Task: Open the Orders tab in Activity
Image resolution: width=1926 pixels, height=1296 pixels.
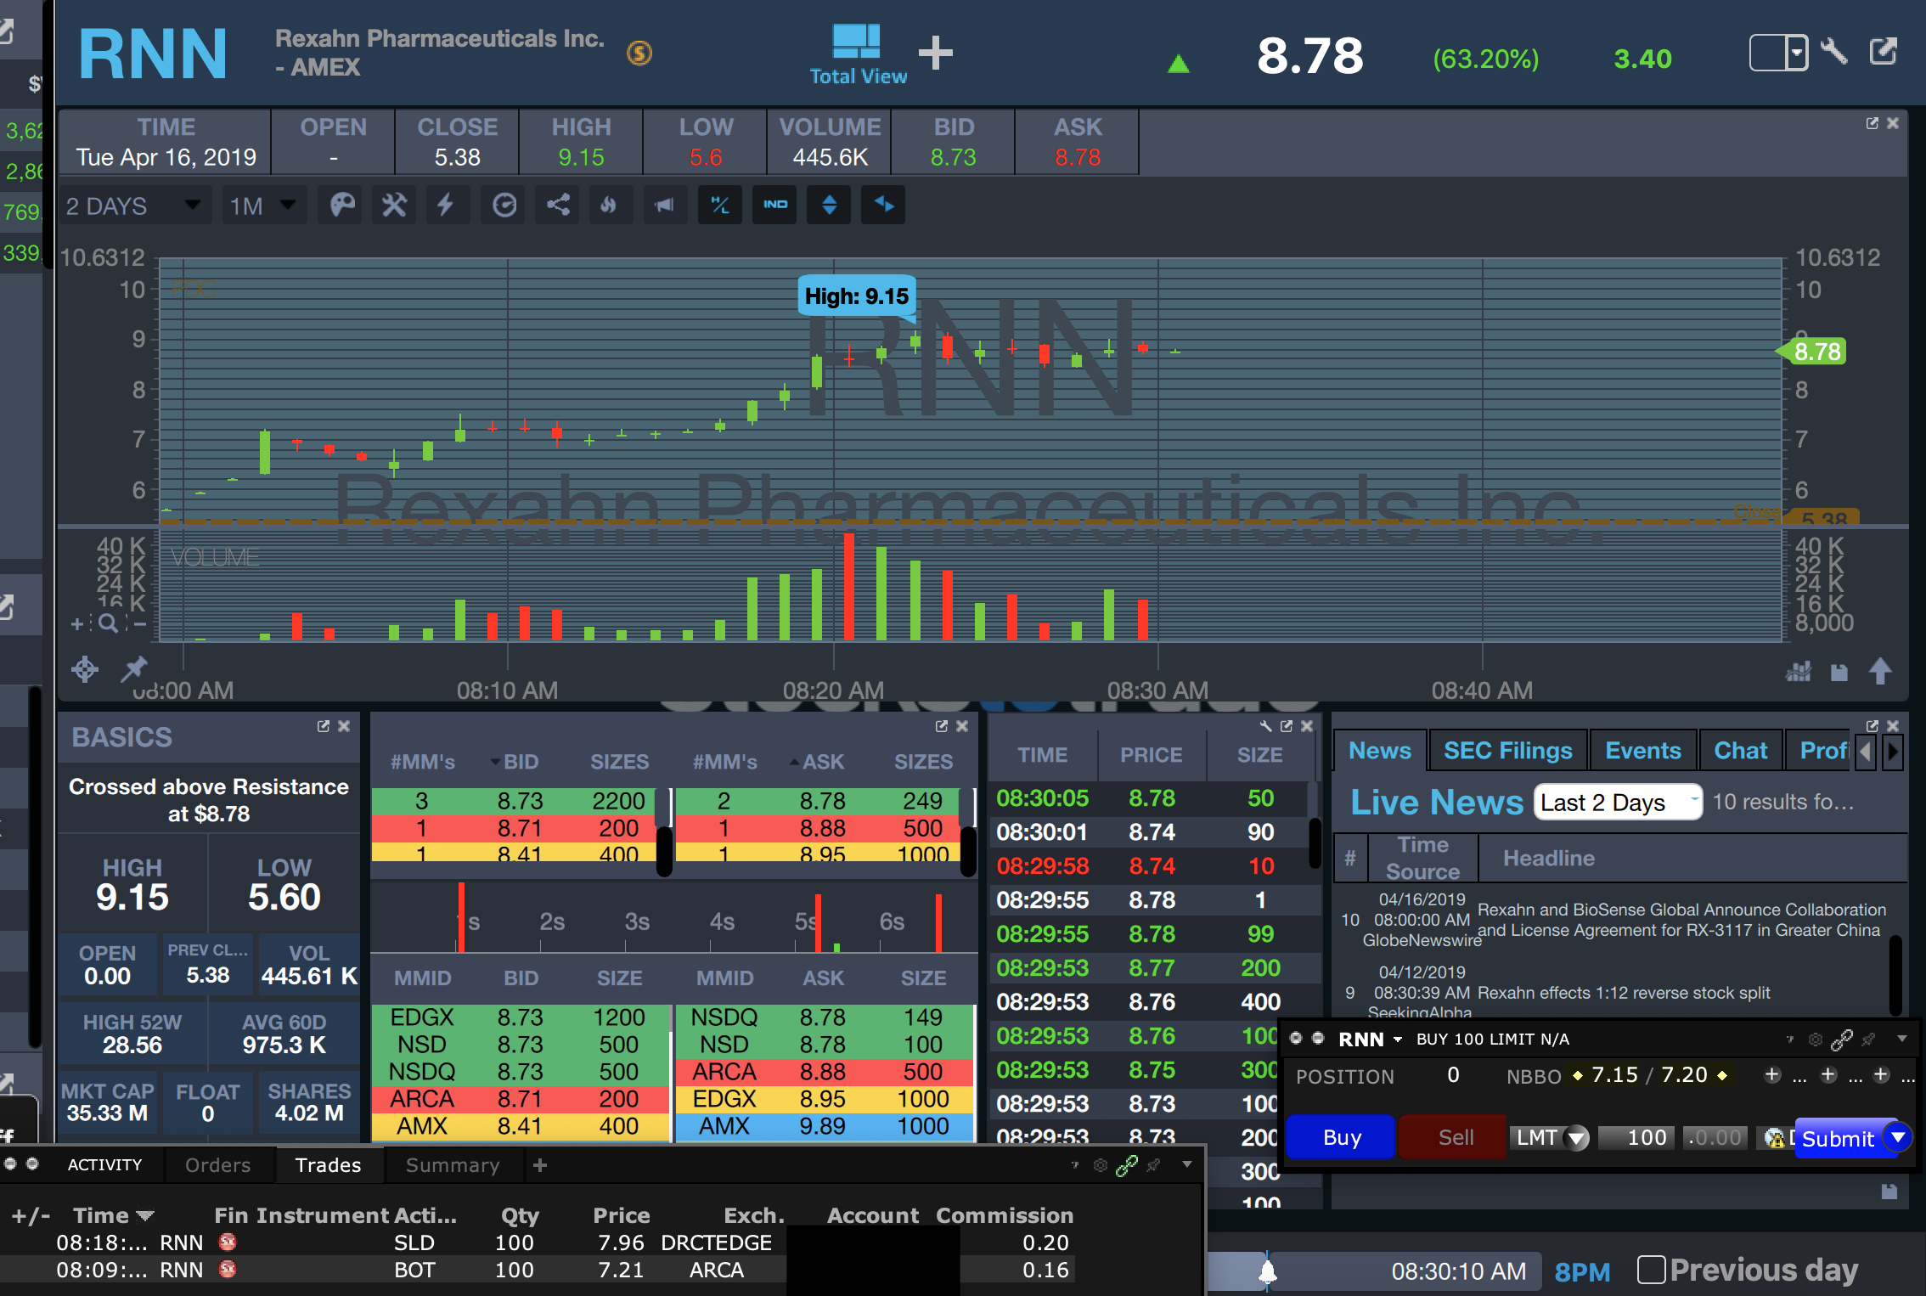Action: pos(217,1165)
